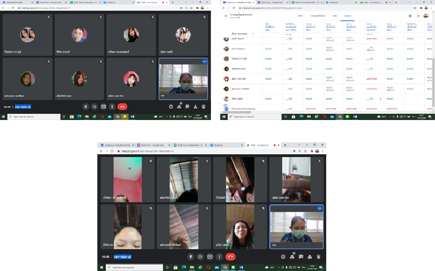Open the Classroom main menu hamburger button
Image resolution: width=435 pixels, height=271 pixels.
(226, 16)
